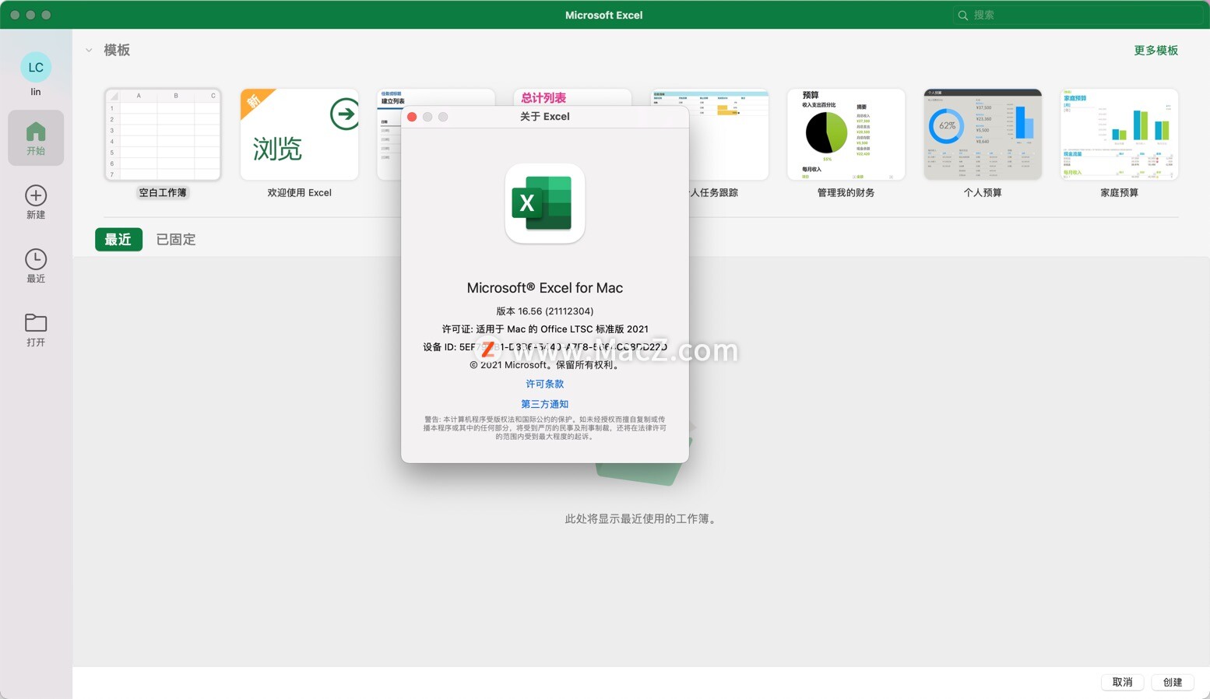Open the 最近 recent files sidebar item

click(x=36, y=265)
